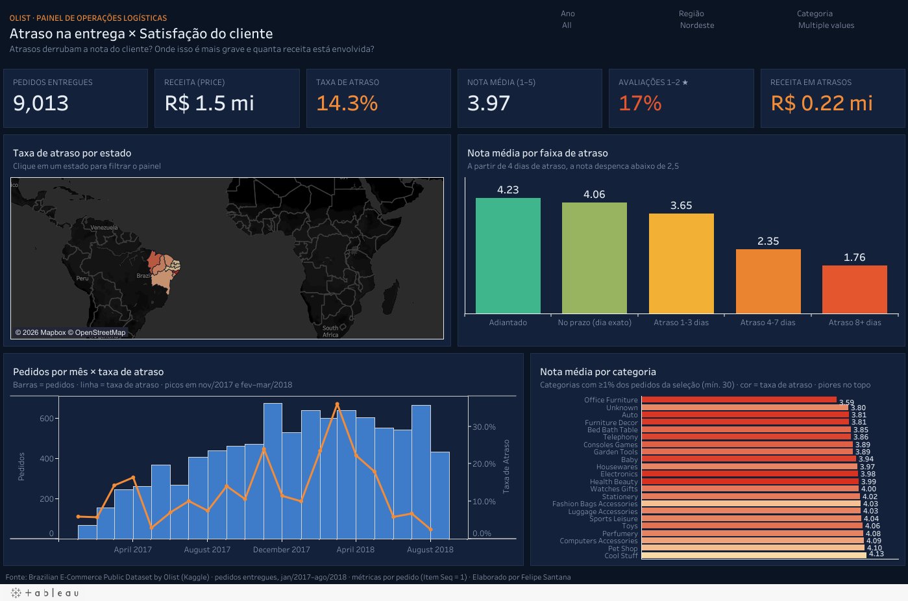Click the Pedidos por mês × taxa de atraso title
The height and width of the screenshot is (601, 908).
coord(88,372)
